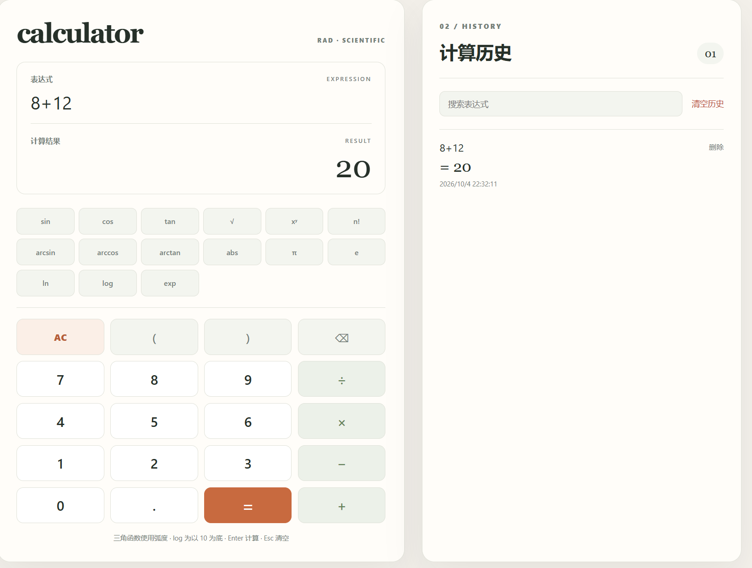Insert the abs function
Screen dimensions: 752x568
click(232, 252)
